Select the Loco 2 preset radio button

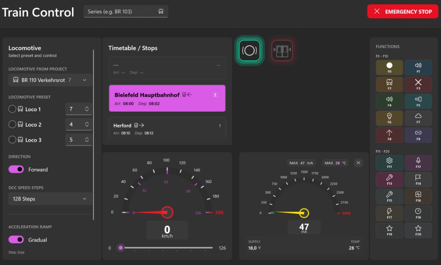pos(12,124)
